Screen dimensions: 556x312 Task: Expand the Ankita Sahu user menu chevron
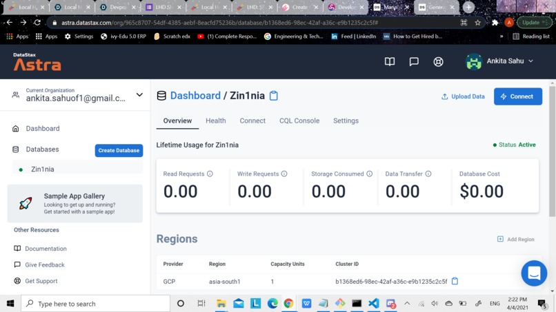coord(531,61)
